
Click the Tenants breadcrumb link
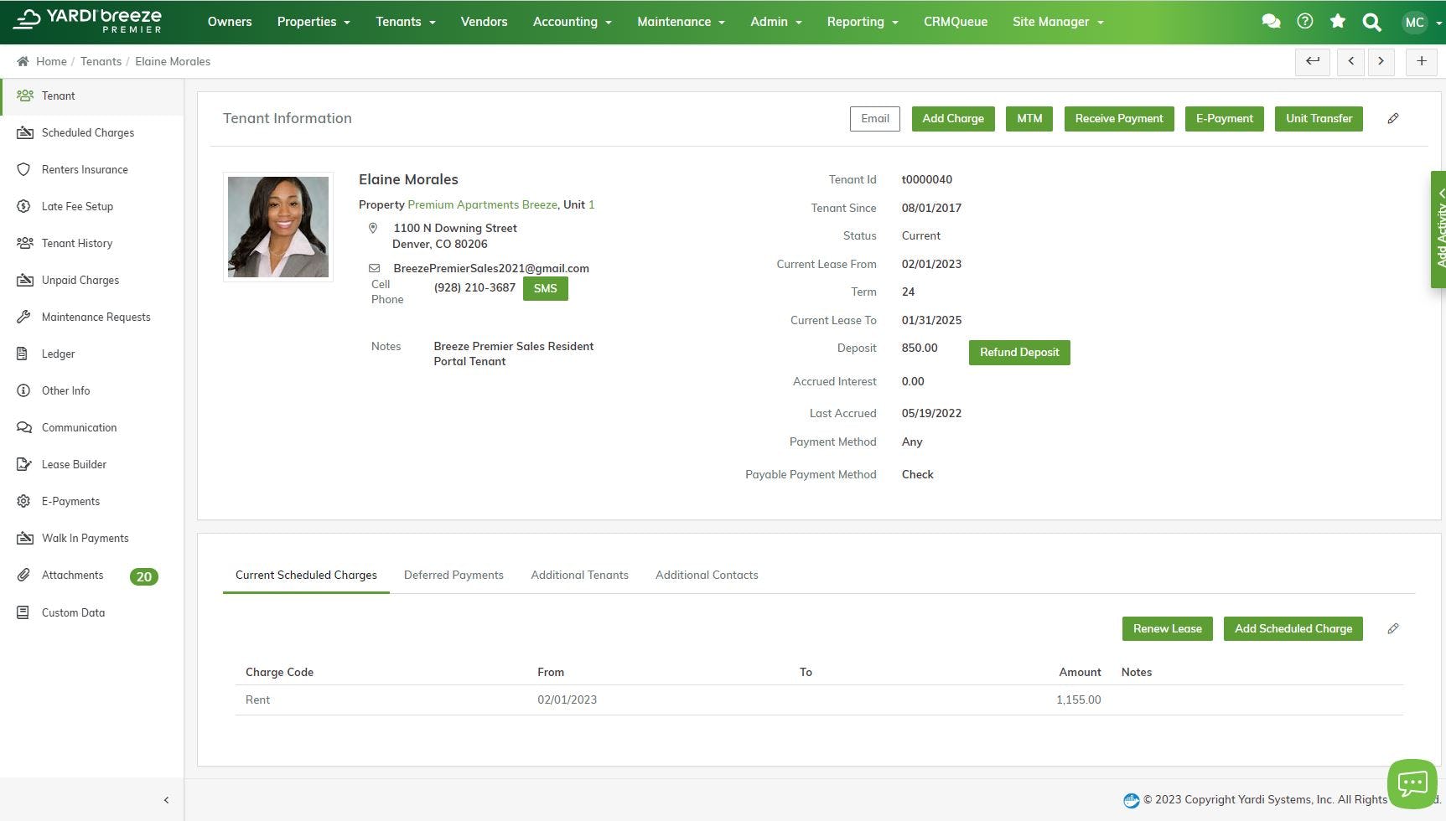(x=101, y=61)
